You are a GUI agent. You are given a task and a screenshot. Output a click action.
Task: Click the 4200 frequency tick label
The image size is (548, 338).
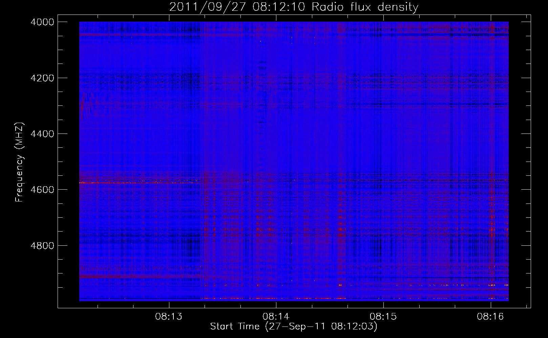point(42,78)
